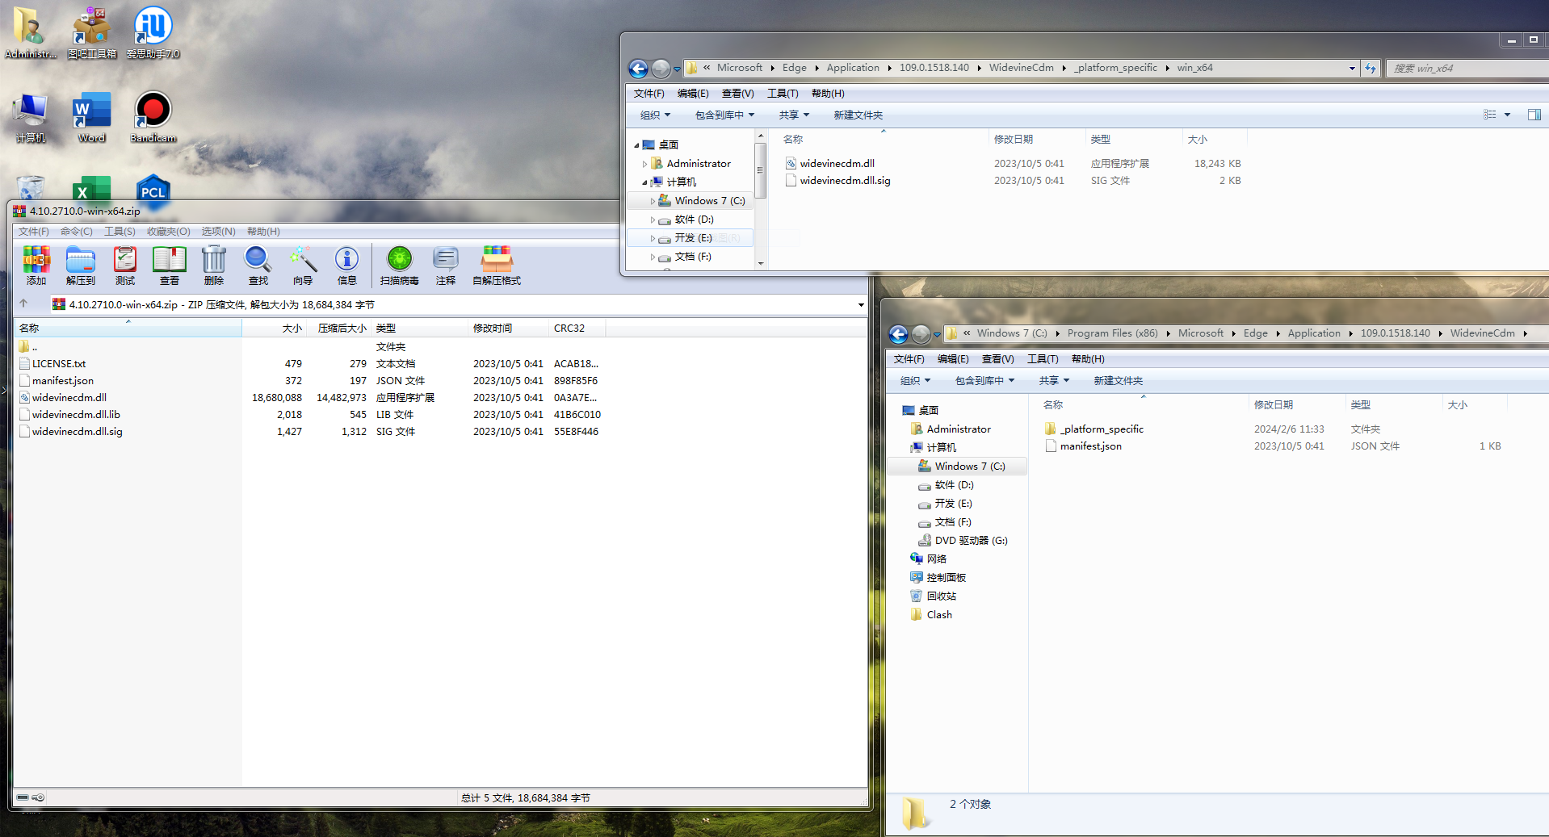Viewport: 1549px width, 837px height.
Task: Click 新建文件夹 button in WidevineCdm window
Action: (1118, 381)
